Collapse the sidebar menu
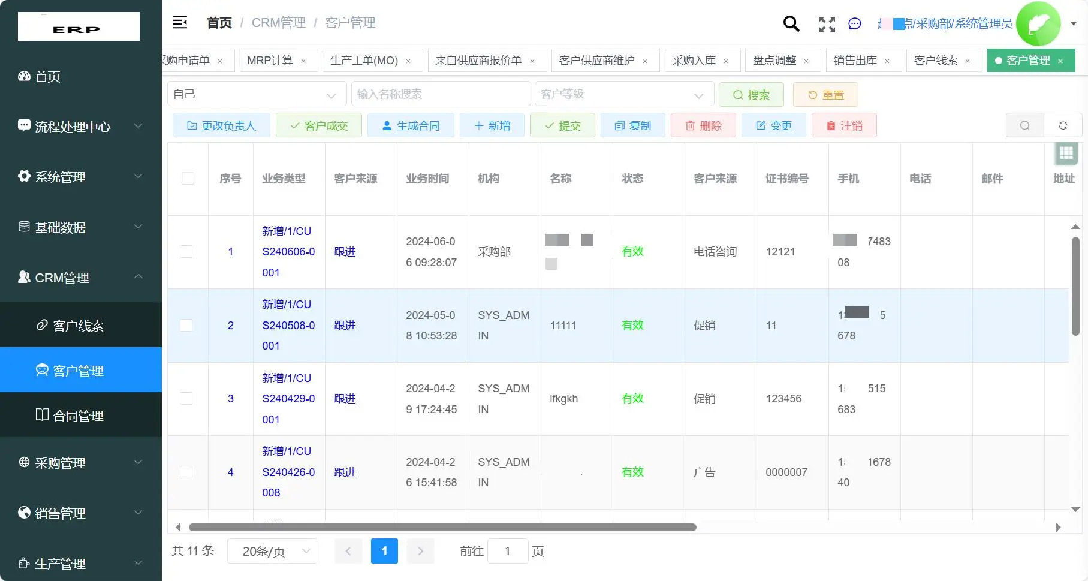The width and height of the screenshot is (1088, 581). tap(179, 22)
